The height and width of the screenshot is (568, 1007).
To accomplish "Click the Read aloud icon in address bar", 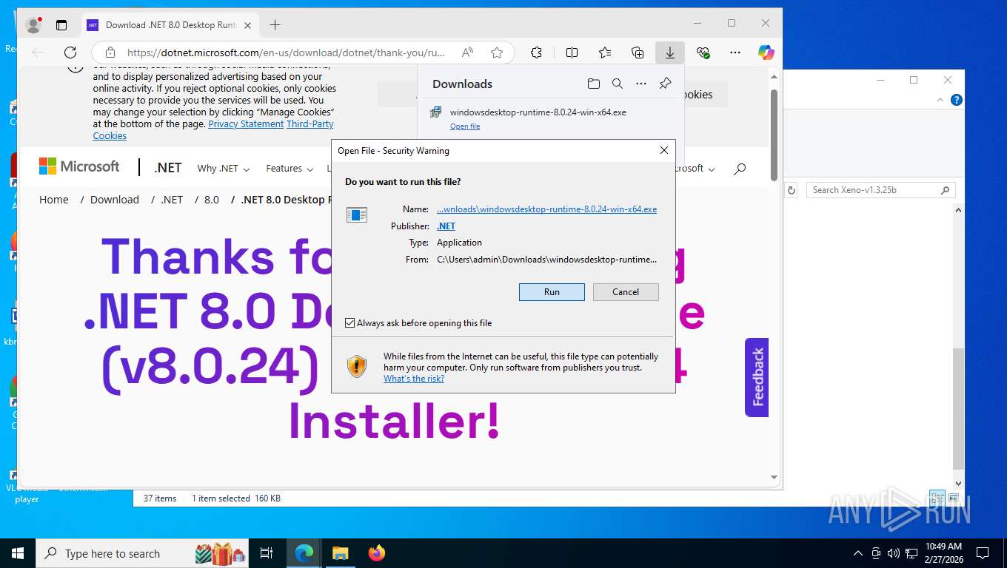I will 467,53.
